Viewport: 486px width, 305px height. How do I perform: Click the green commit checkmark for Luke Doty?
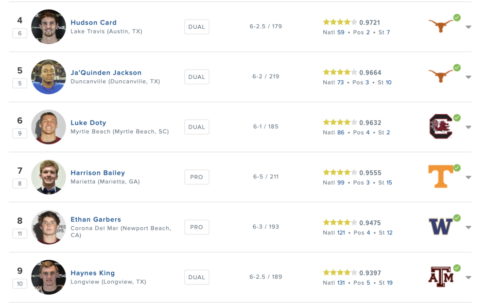coord(457,118)
